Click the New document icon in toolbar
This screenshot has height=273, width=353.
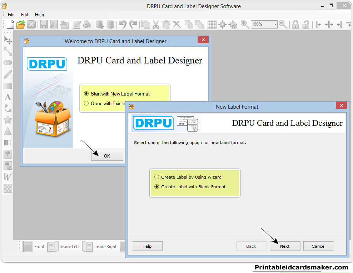(10, 24)
